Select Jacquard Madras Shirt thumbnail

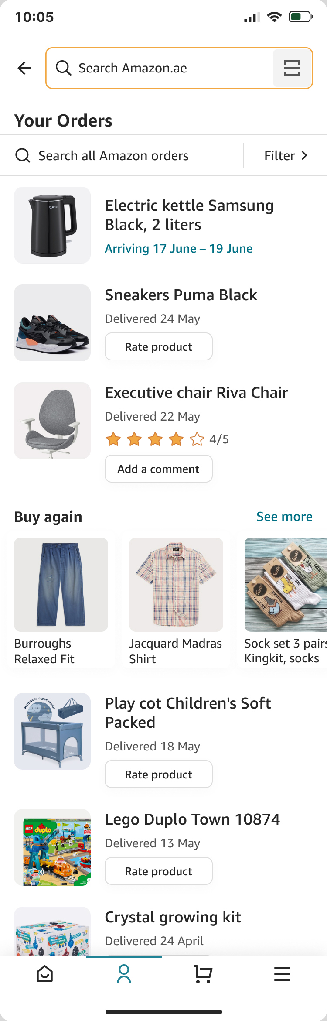176,585
